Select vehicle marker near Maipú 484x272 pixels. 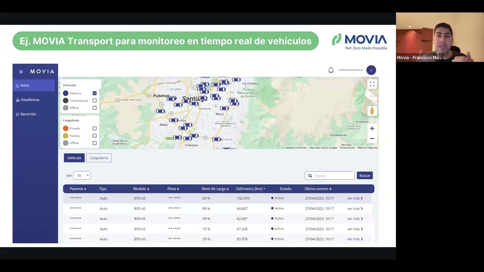click(x=174, y=120)
